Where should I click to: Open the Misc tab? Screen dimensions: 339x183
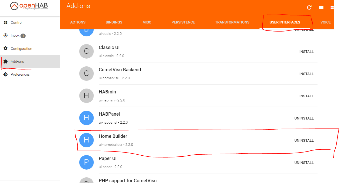[147, 22]
